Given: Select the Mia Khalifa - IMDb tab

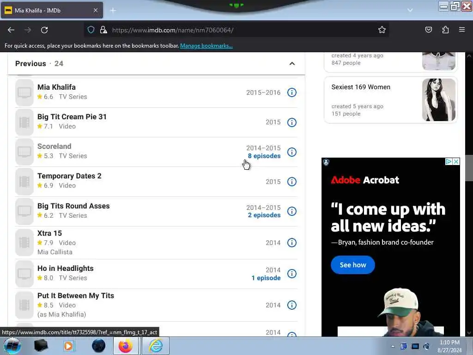Looking at the screenshot, I should (52, 10).
